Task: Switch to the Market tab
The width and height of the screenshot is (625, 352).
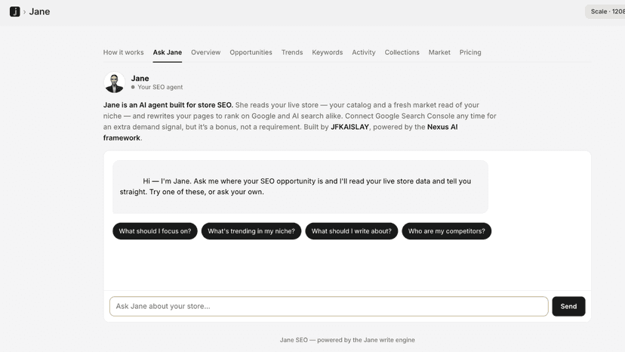Action: (x=439, y=52)
